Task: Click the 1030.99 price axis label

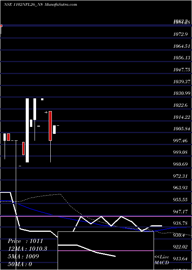Action: click(x=182, y=93)
